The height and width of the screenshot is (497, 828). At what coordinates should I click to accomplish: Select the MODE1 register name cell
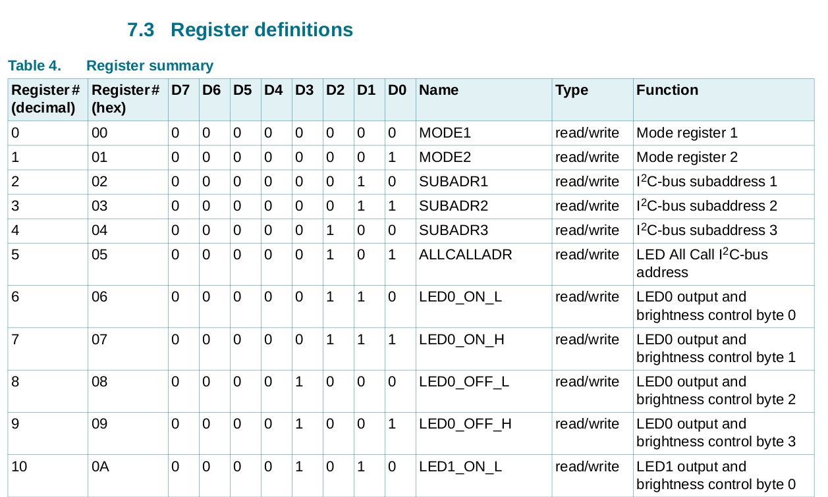click(445, 133)
